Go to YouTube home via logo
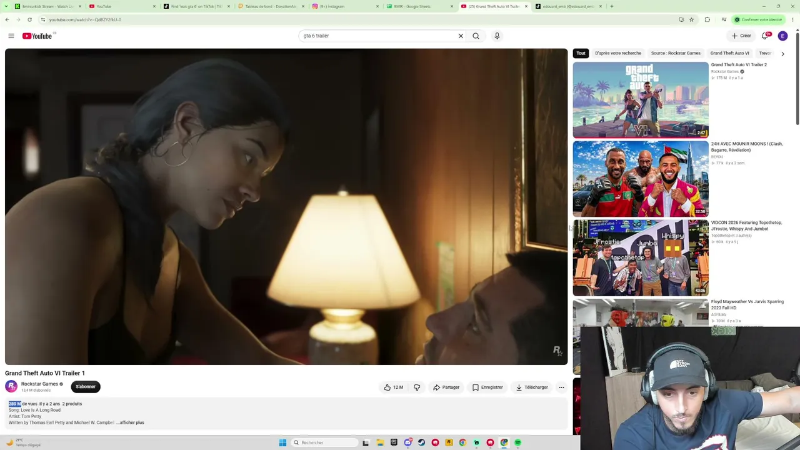Viewport: 800px width, 450px height. [37, 36]
